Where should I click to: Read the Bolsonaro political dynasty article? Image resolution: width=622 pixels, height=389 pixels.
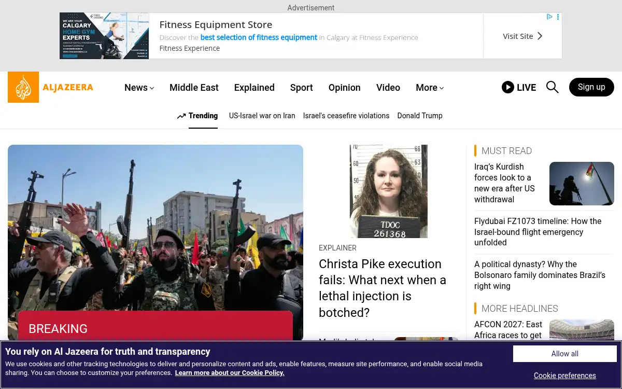(540, 275)
